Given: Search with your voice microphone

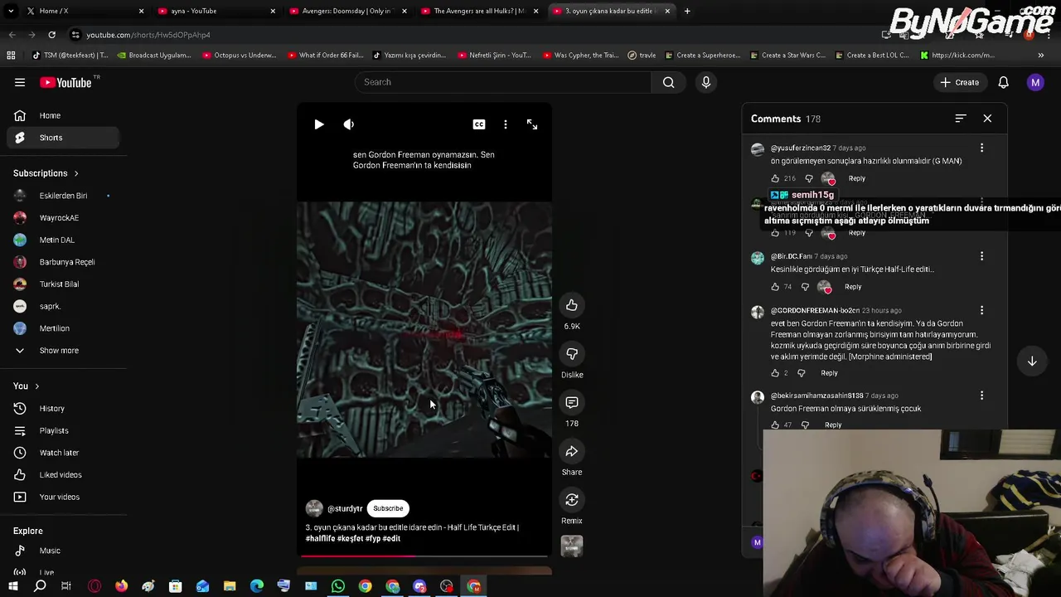Looking at the screenshot, I should [706, 82].
